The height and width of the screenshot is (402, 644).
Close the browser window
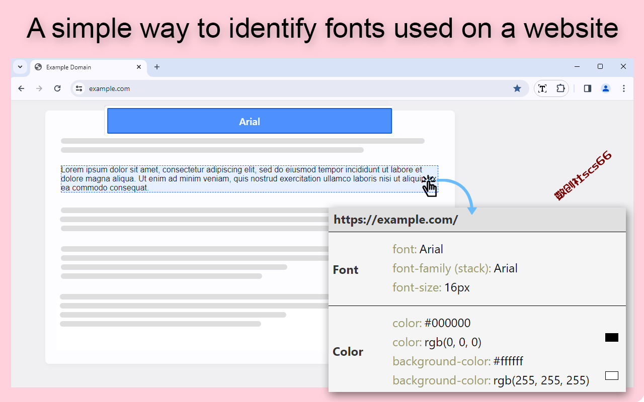click(623, 66)
